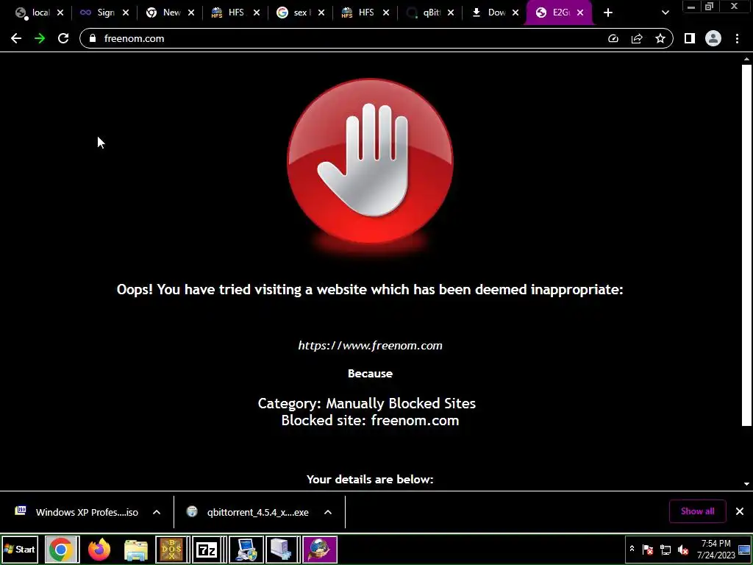The image size is (753, 565).
Task: Close the E2Gu tab
Action: pyautogui.click(x=580, y=13)
